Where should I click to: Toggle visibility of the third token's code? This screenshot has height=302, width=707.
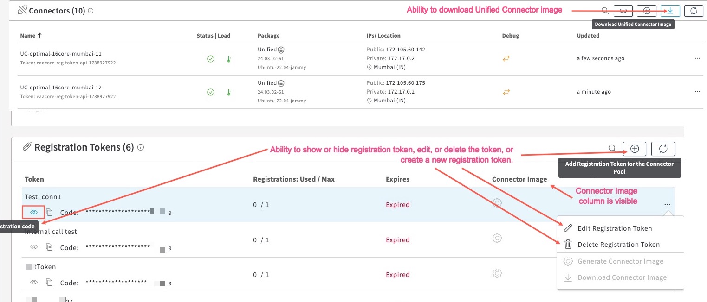click(x=34, y=282)
